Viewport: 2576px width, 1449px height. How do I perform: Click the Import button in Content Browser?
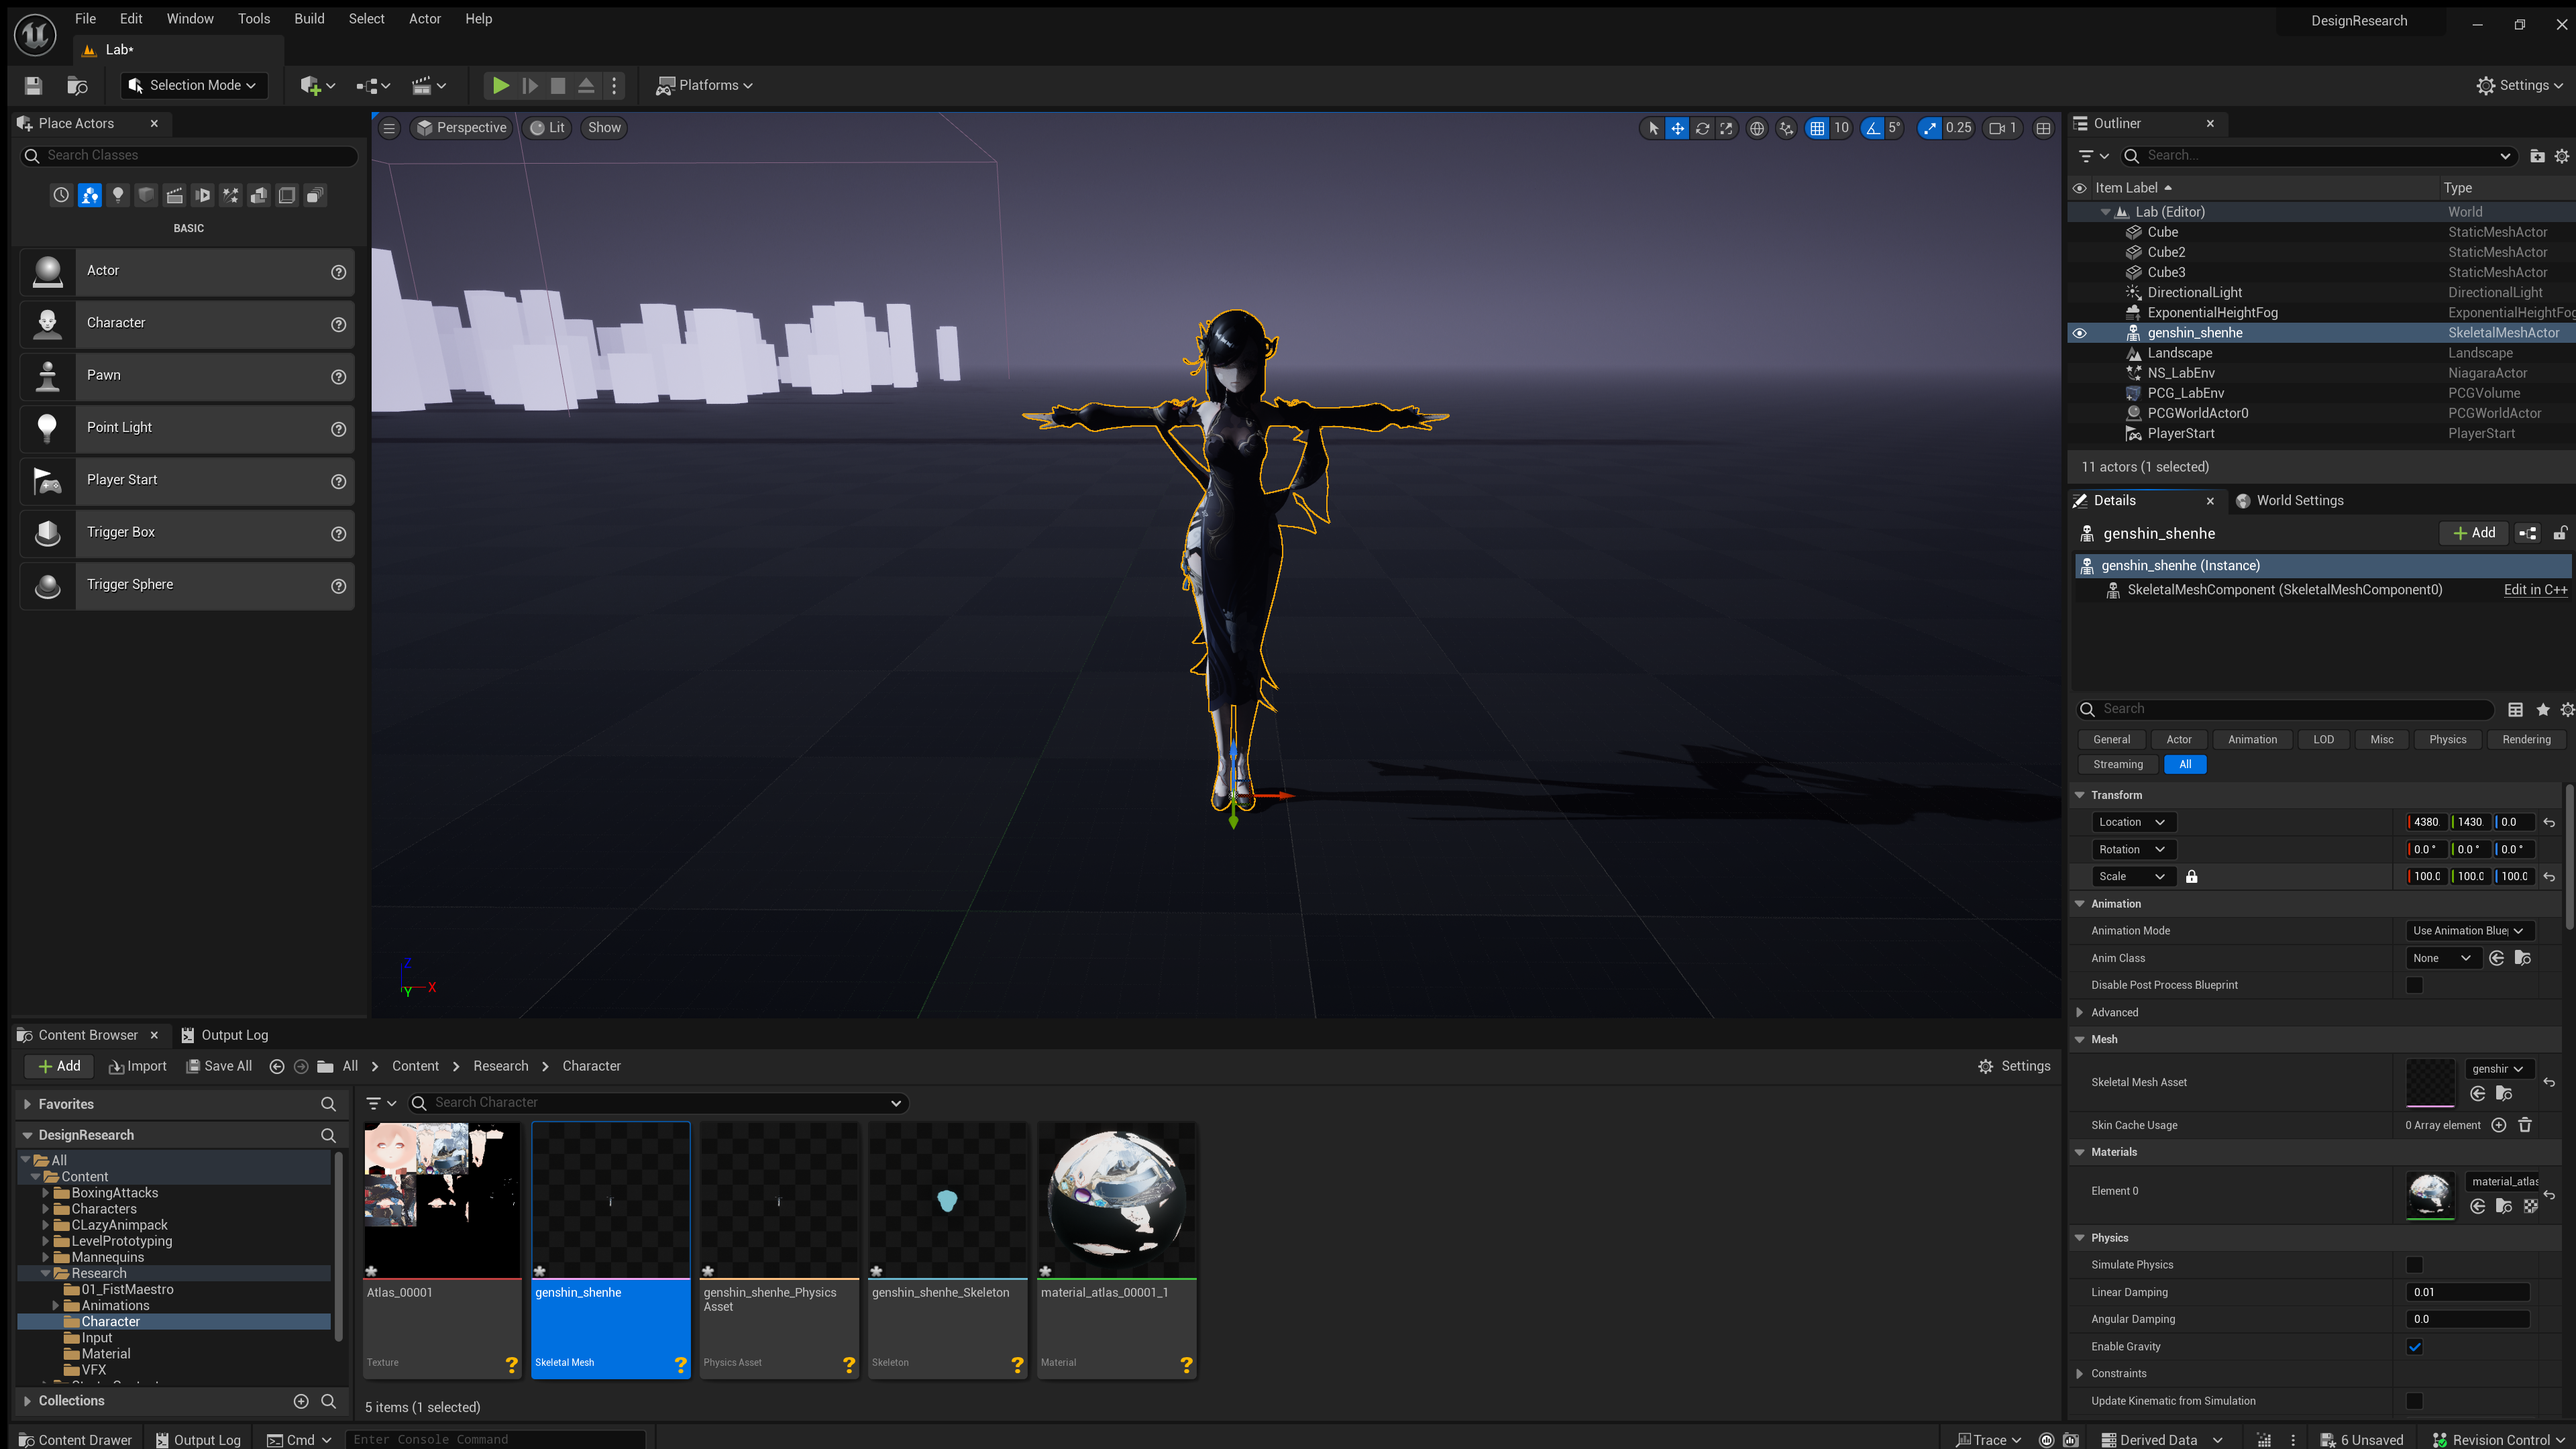click(138, 1066)
